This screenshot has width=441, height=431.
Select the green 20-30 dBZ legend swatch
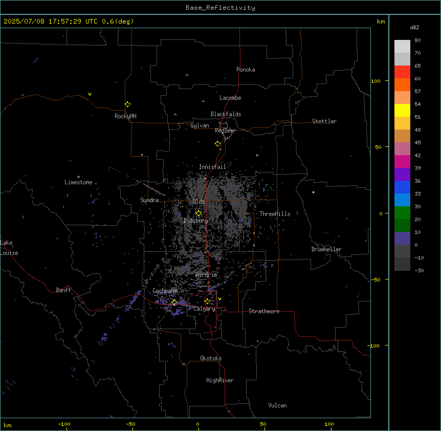[402, 213]
